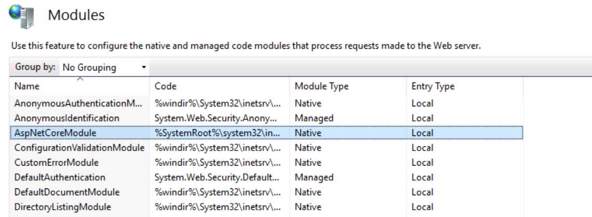
Task: Select the DirectoryListingModule row
Action: pyautogui.click(x=266, y=207)
